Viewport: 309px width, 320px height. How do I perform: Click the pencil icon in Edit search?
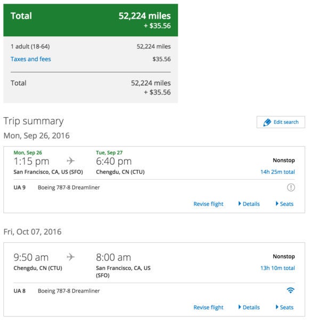(x=267, y=122)
